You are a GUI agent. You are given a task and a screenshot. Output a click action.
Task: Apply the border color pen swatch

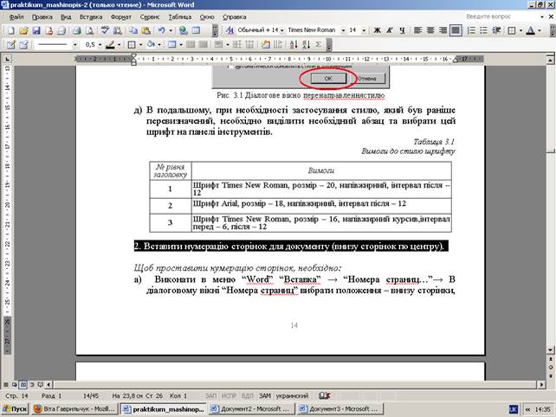110,45
